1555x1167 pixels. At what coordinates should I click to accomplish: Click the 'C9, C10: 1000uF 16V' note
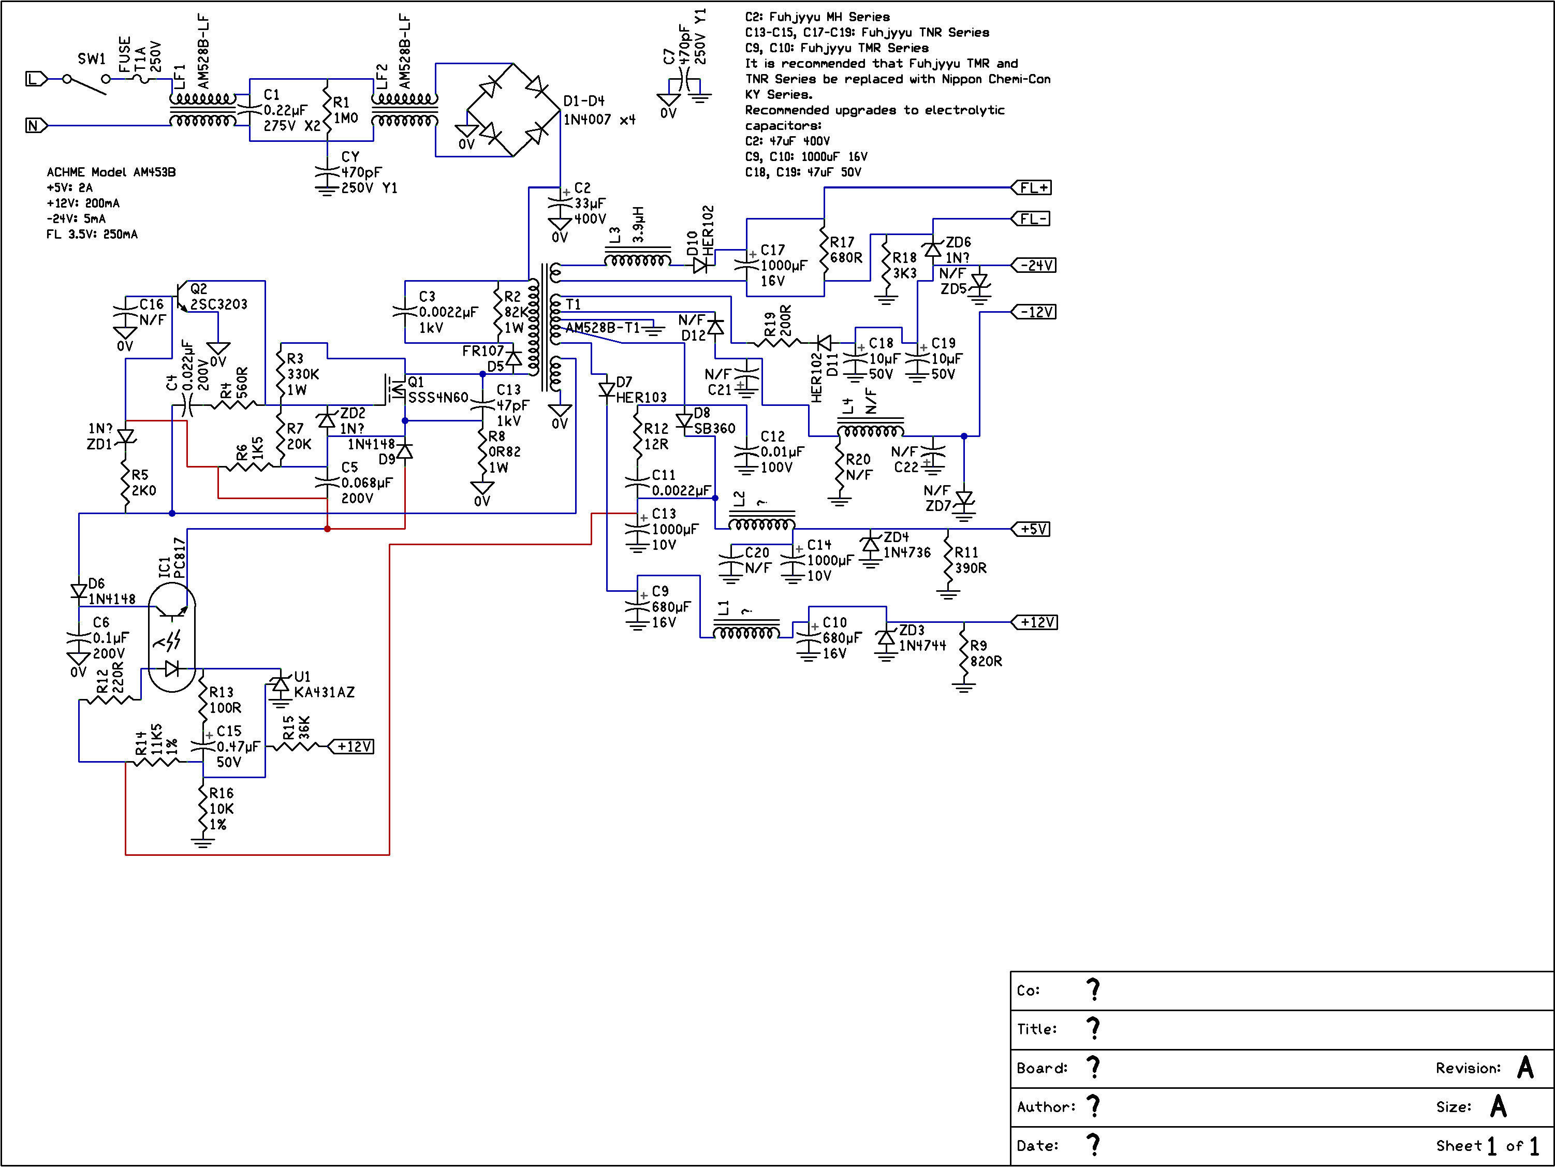[806, 157]
